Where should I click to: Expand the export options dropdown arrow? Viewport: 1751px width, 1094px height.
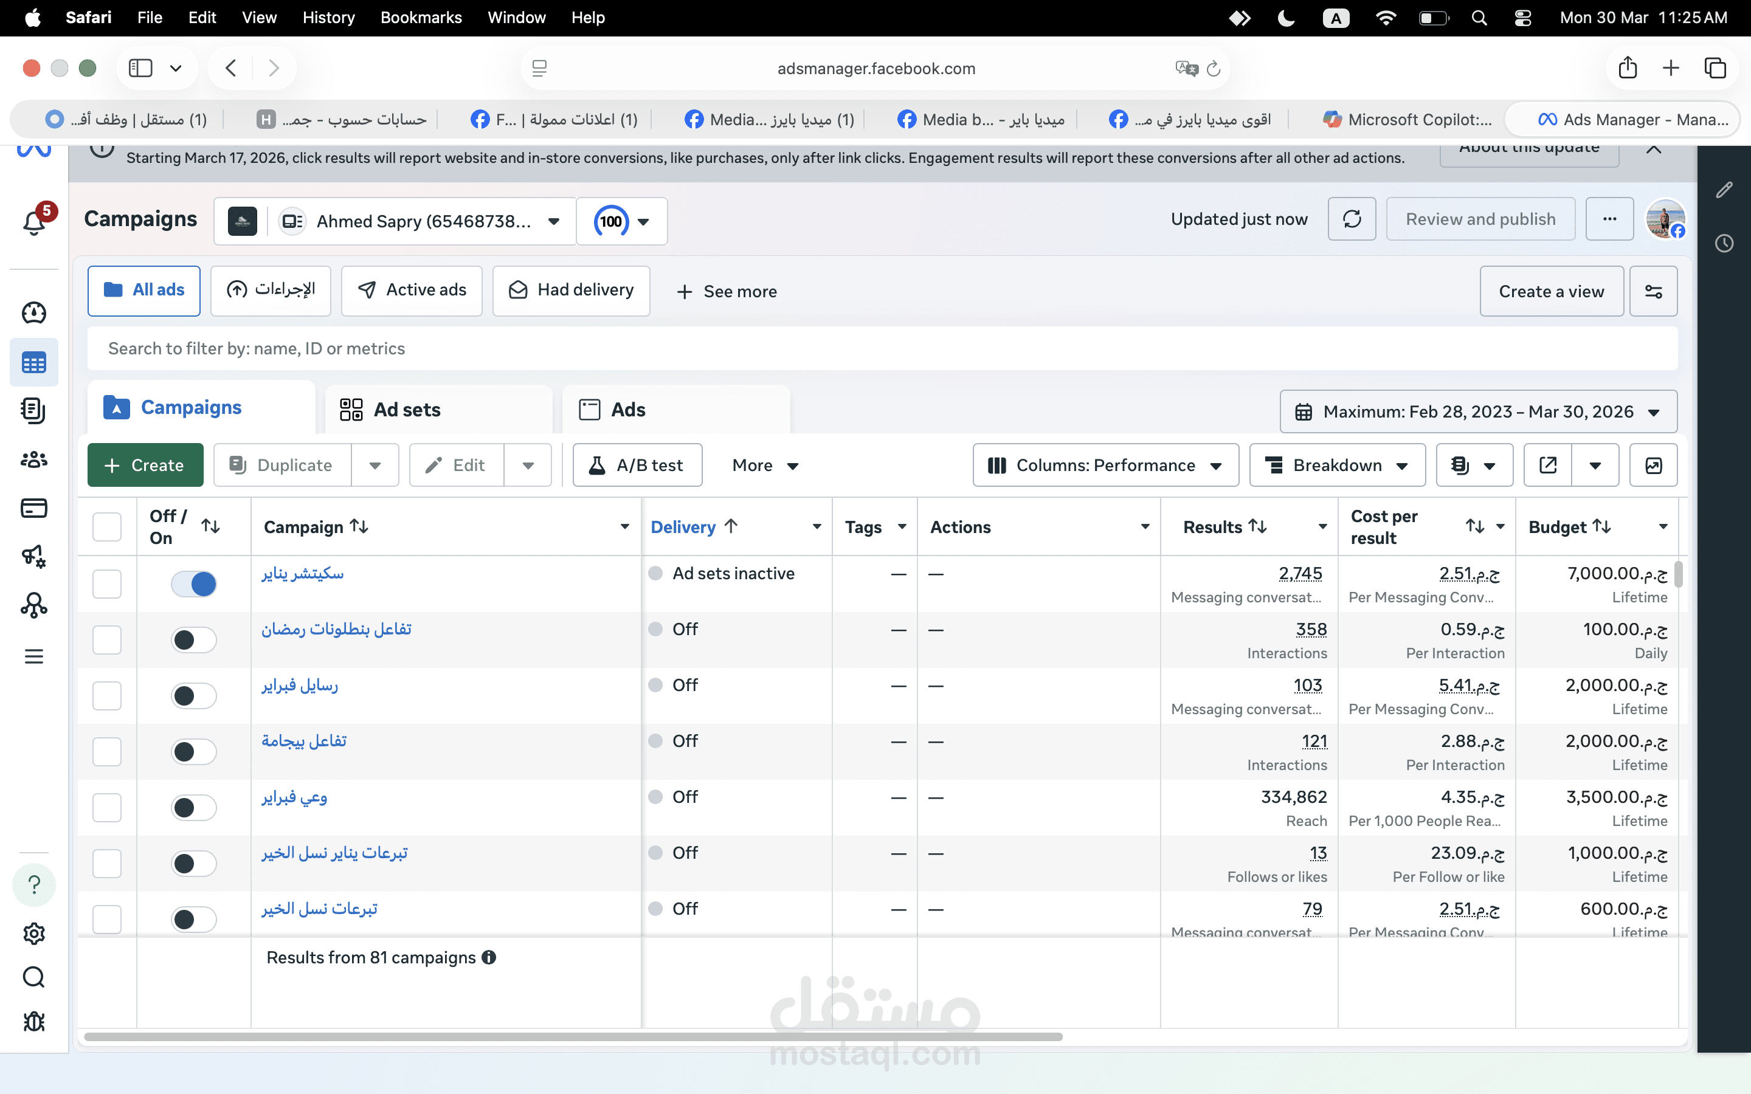[x=1595, y=465]
